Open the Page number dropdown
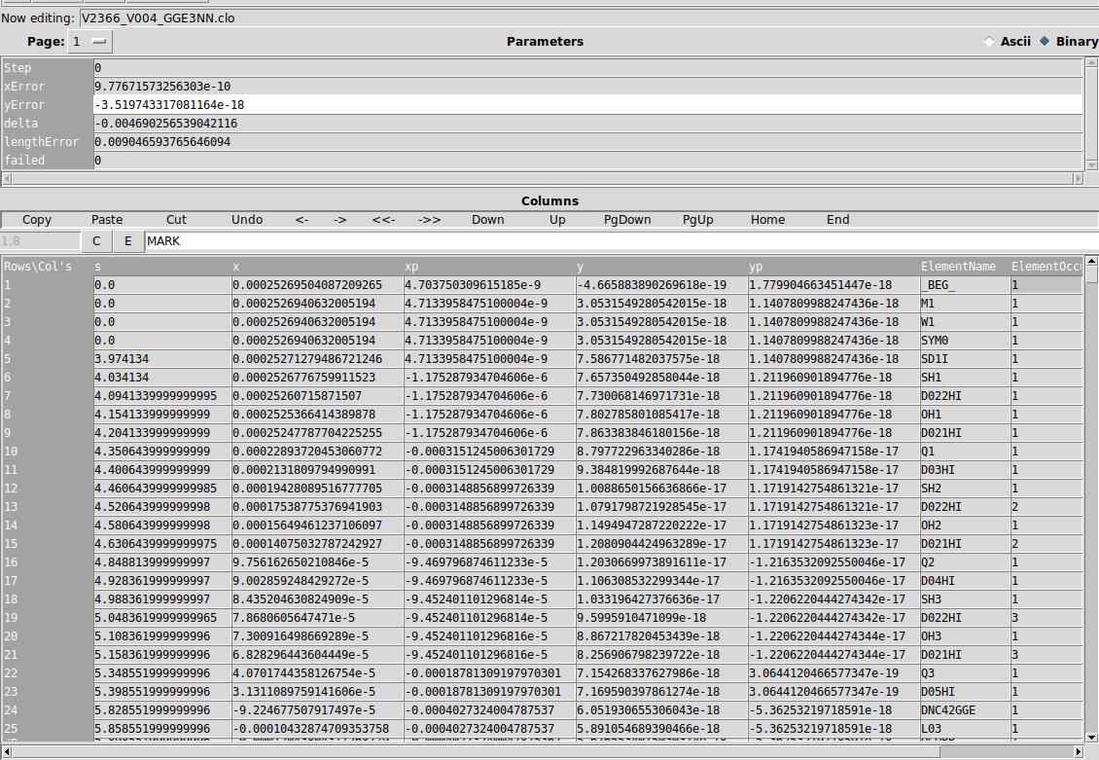Viewport: 1099px width, 760px height. (89, 42)
